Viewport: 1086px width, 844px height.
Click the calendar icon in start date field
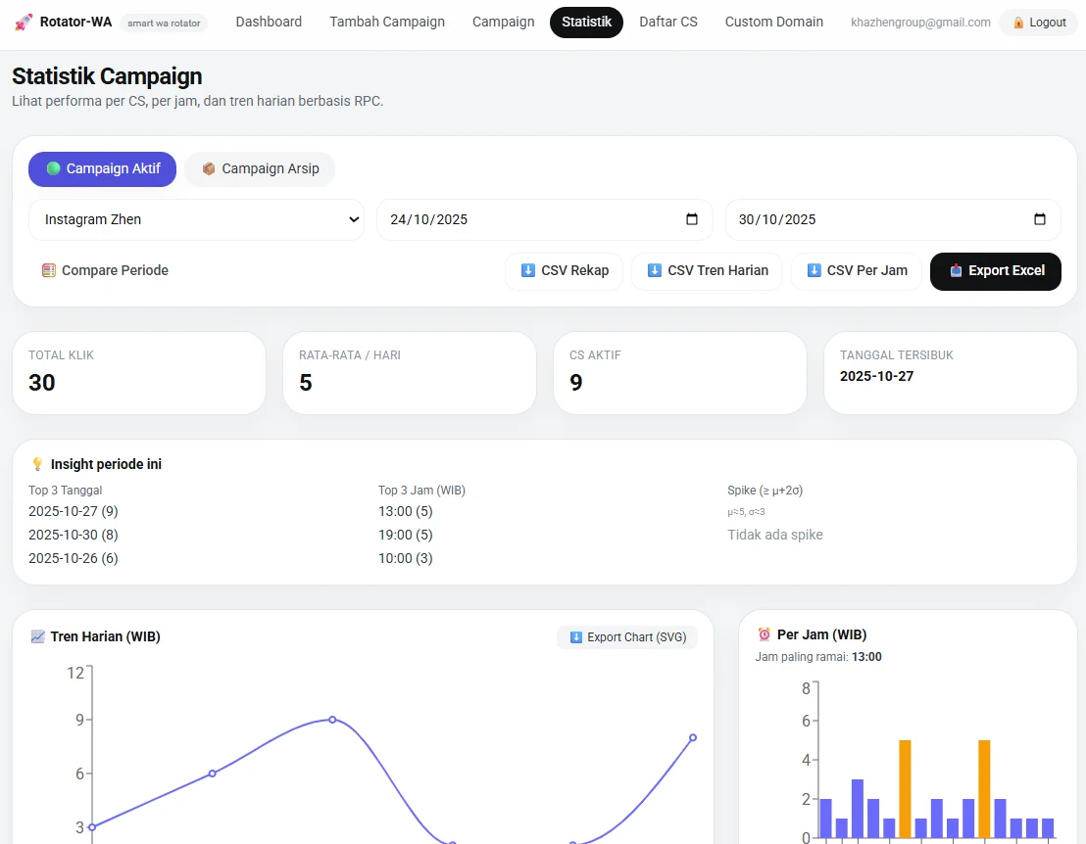tap(692, 219)
